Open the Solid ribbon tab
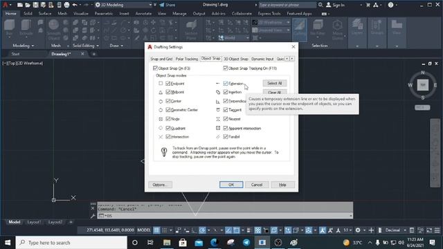 28,14
